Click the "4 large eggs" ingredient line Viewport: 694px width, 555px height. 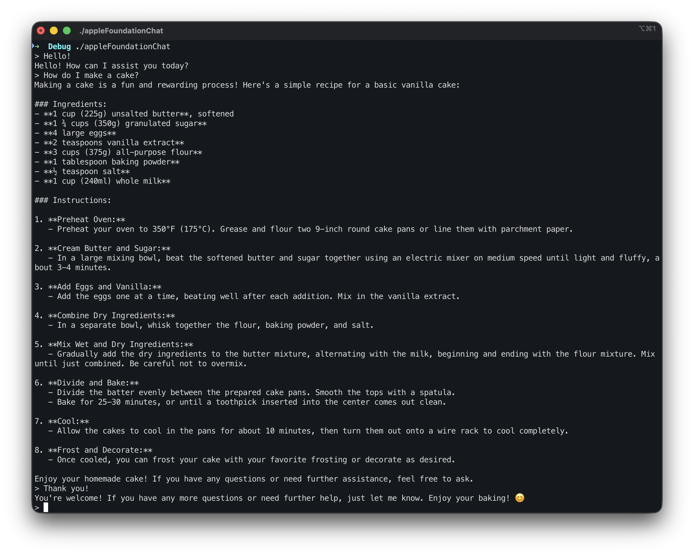80,133
